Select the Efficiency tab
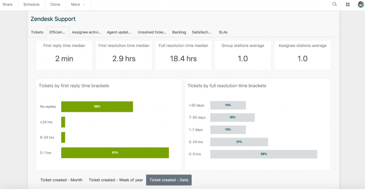The width and height of the screenshot is (365, 189). [x=57, y=32]
